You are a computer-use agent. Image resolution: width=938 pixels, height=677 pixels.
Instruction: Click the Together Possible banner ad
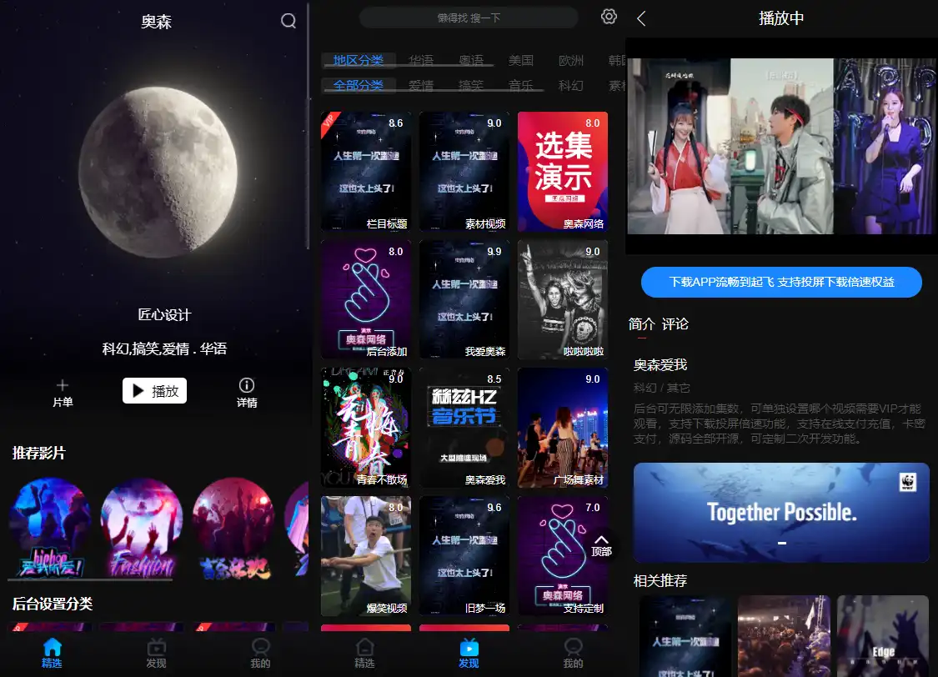pos(781,512)
